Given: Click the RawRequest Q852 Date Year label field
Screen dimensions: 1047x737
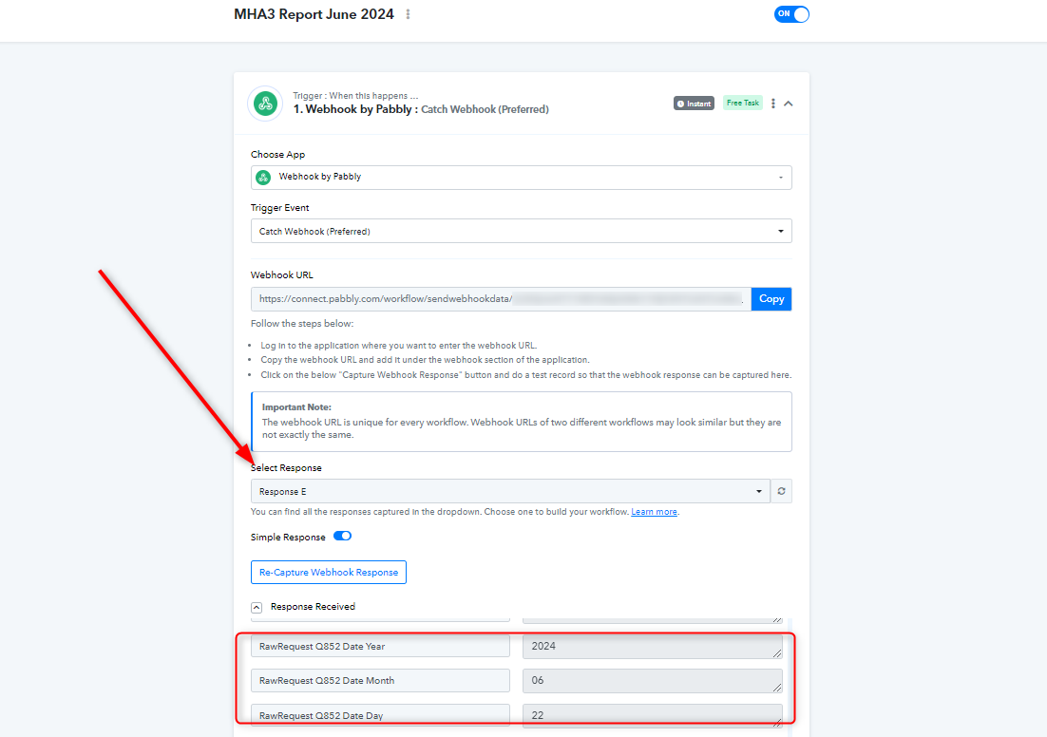Looking at the screenshot, I should point(380,646).
